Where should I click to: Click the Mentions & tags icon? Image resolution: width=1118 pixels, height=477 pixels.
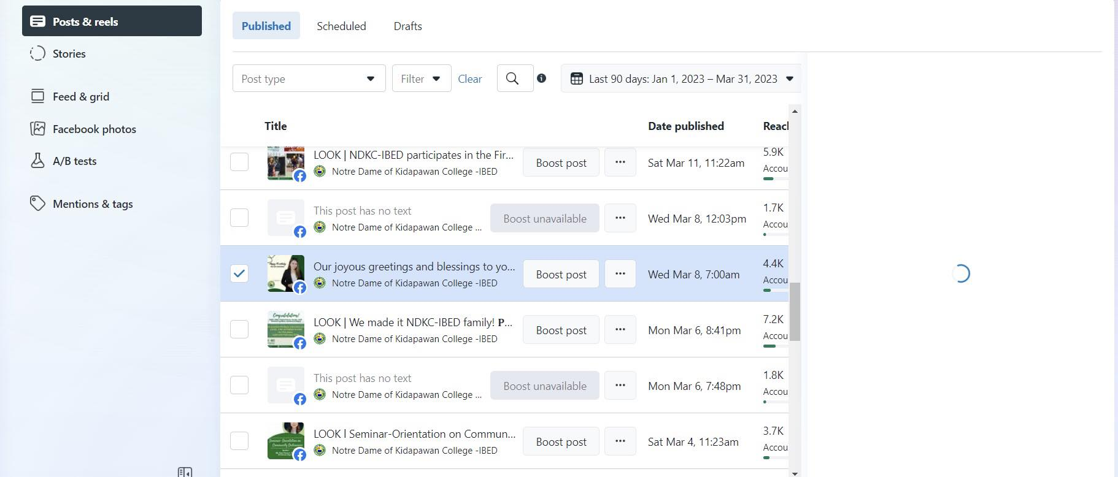point(37,204)
